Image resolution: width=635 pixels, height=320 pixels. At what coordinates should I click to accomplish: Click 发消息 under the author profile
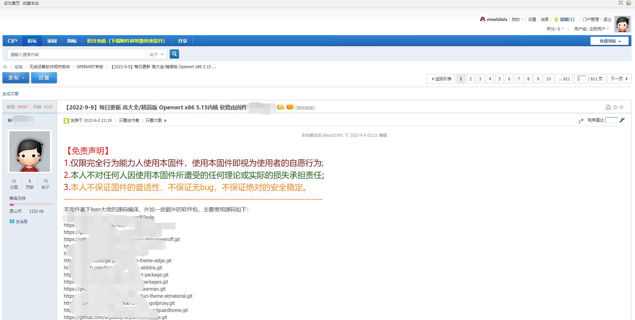22,221
